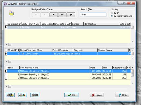This screenshot has height=105, width=141.
Task: Click Last / Family Name column header
Action: point(31,24)
